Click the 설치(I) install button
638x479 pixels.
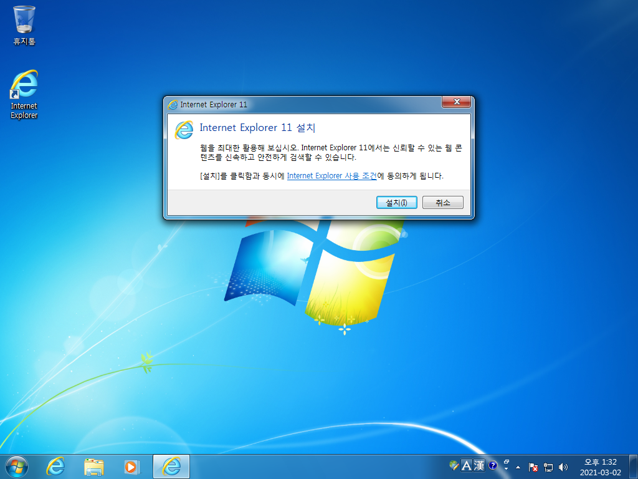(396, 203)
